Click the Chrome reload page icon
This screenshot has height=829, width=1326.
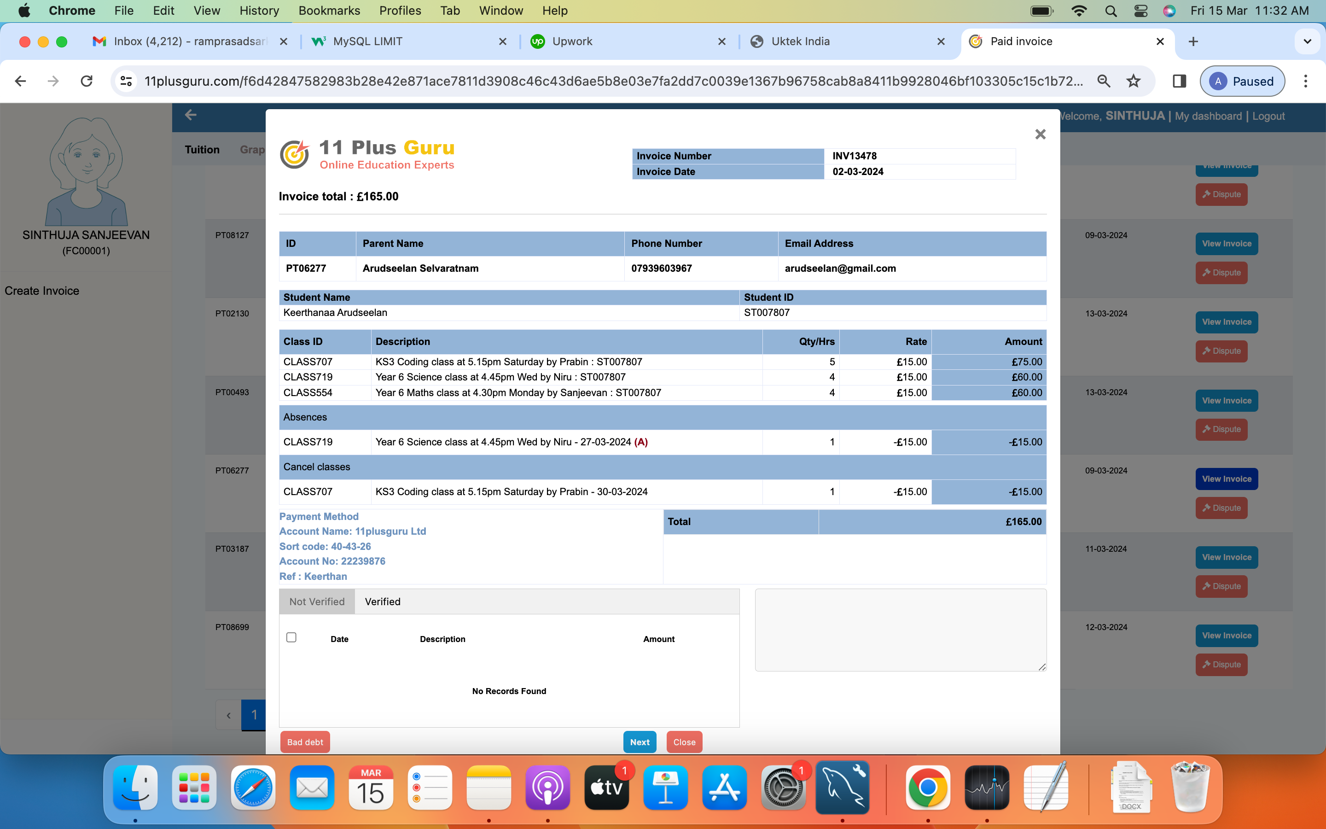(87, 81)
